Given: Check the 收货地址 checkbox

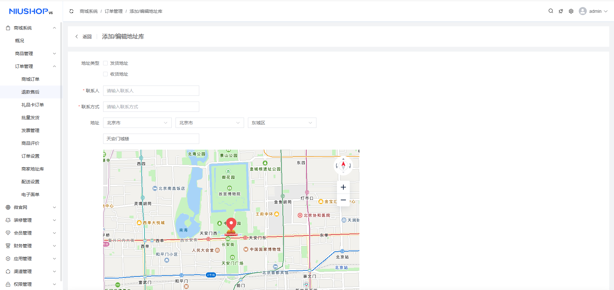Looking at the screenshot, I should [x=105, y=74].
